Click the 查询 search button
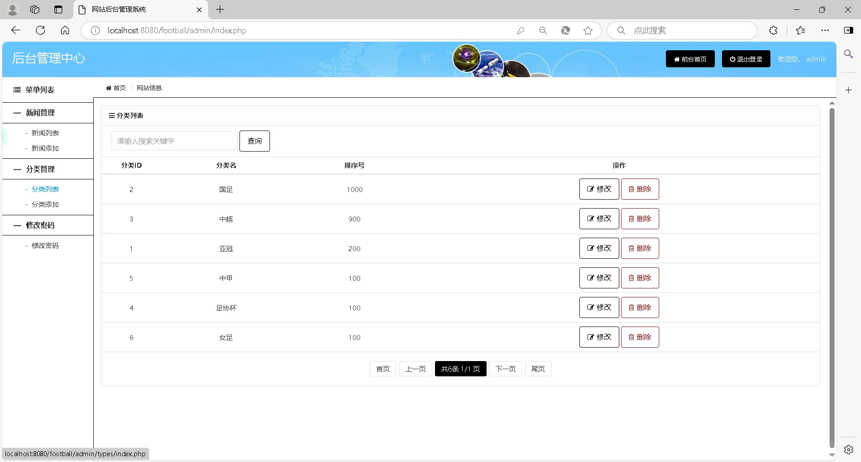The image size is (861, 462). 255,141
